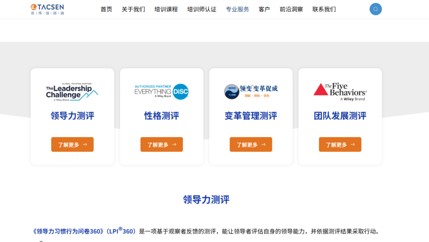The width and height of the screenshot is (429, 242).
Task: Click The Leadership Challenge logo
Action: point(72,91)
